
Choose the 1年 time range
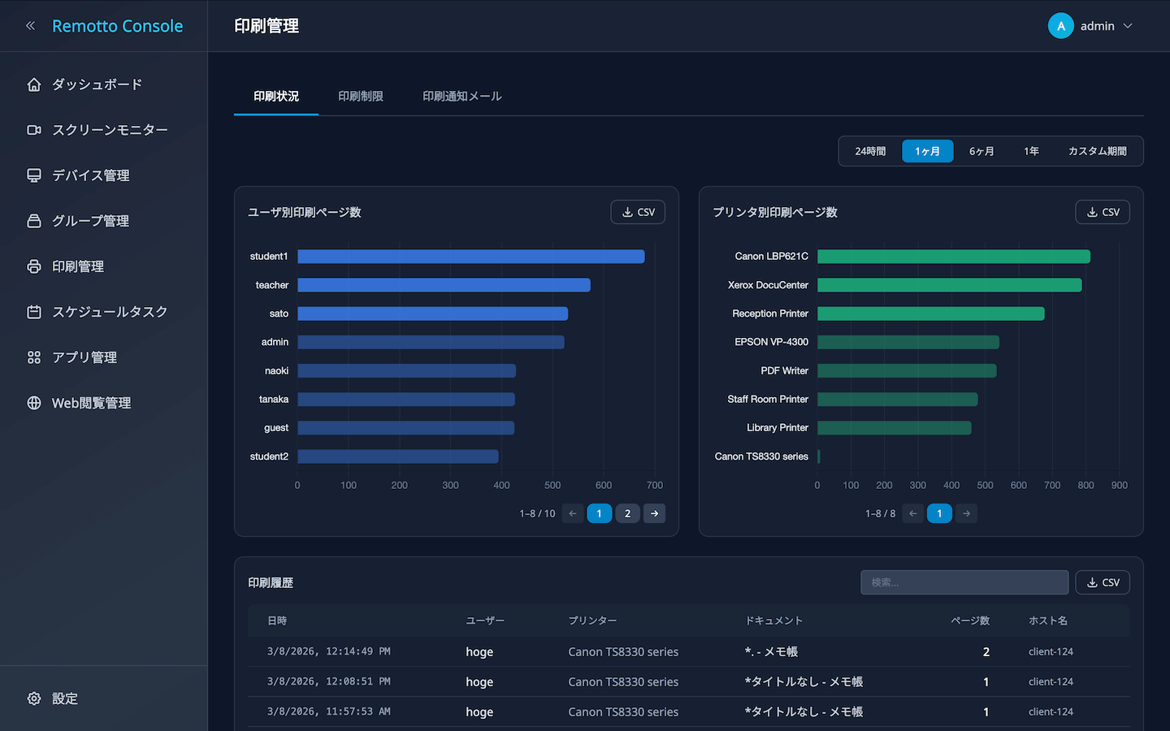(x=1031, y=151)
